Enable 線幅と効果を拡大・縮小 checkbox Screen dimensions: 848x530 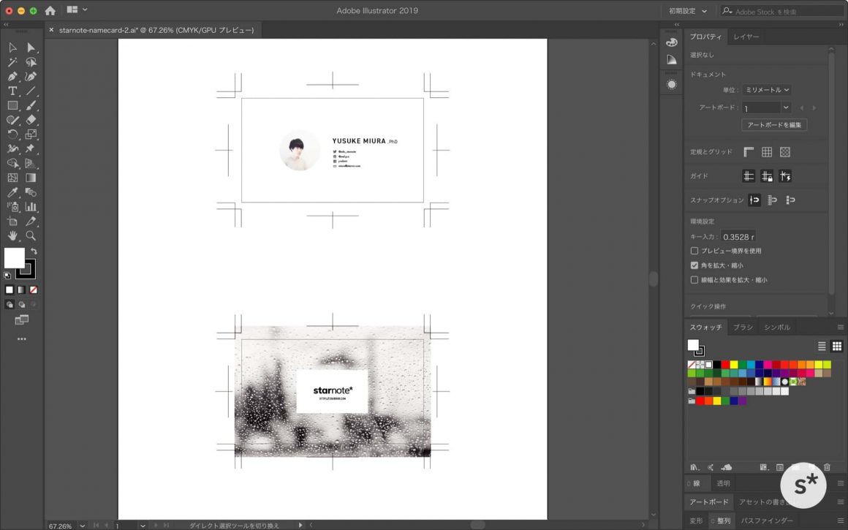click(x=694, y=280)
